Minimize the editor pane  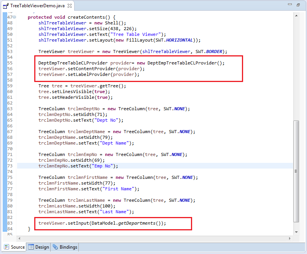pos(290,4)
